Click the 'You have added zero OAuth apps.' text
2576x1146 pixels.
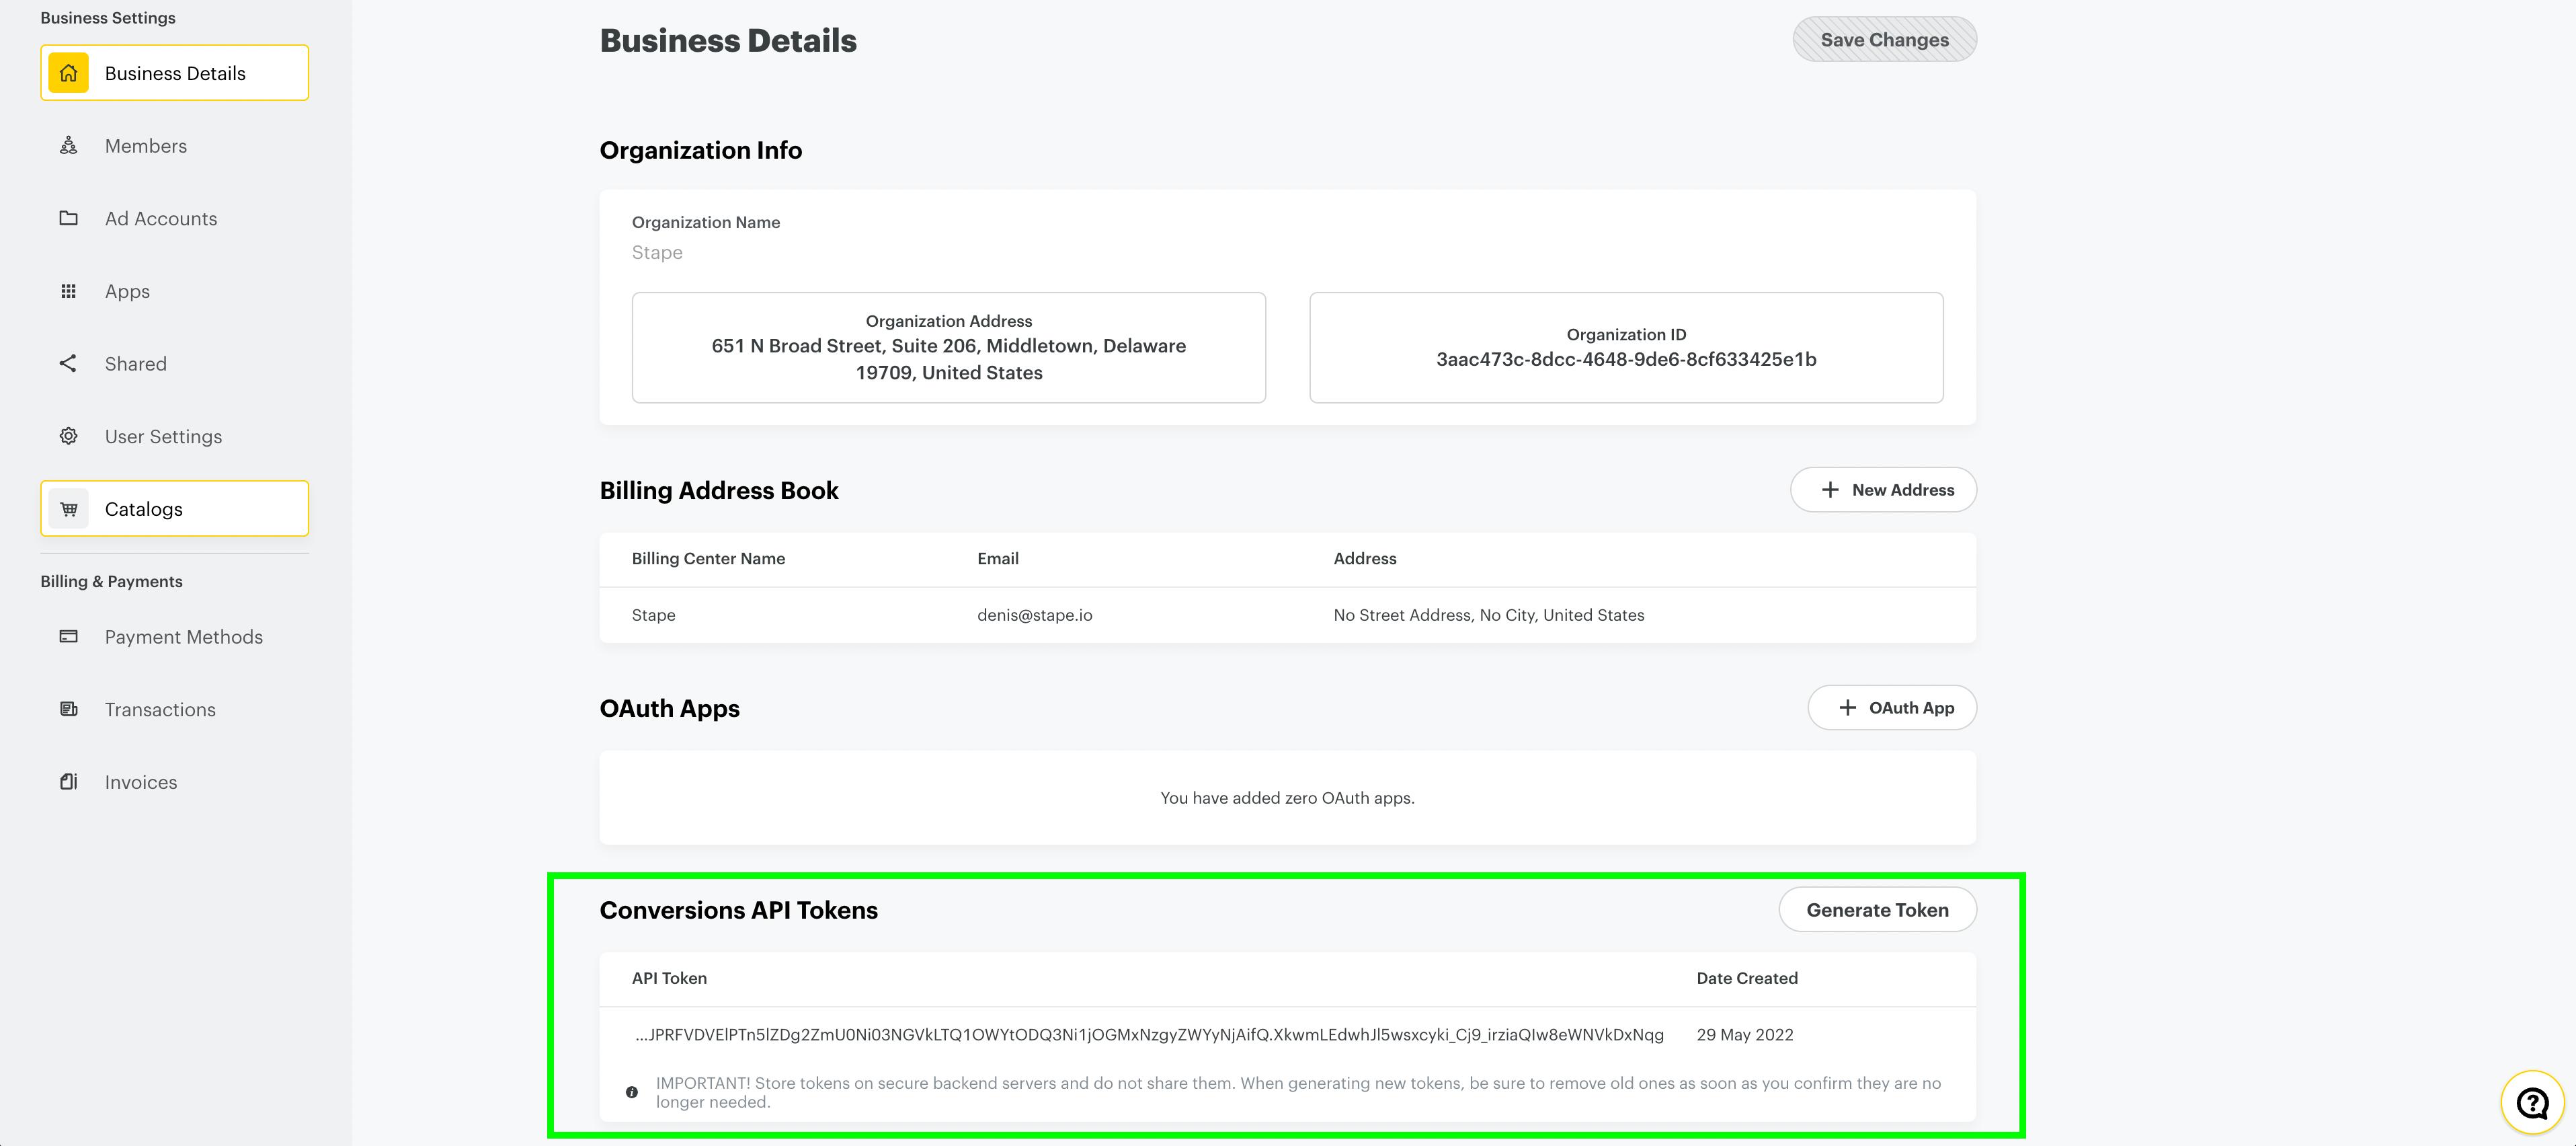(1287, 798)
